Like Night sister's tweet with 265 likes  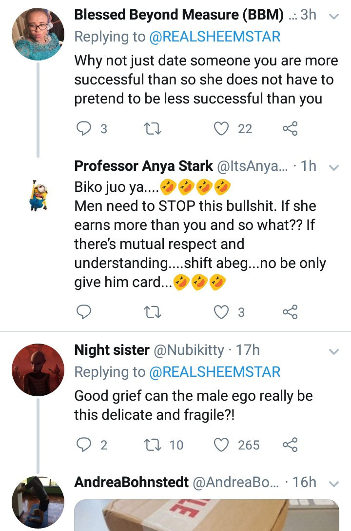[x=221, y=445]
